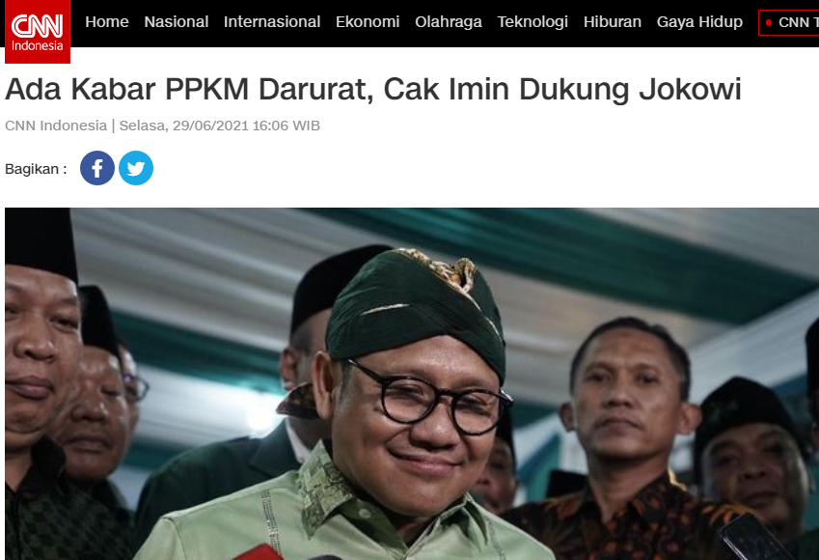Click the PPKM Darurat article headline
The height and width of the screenshot is (560, 819).
(x=373, y=90)
